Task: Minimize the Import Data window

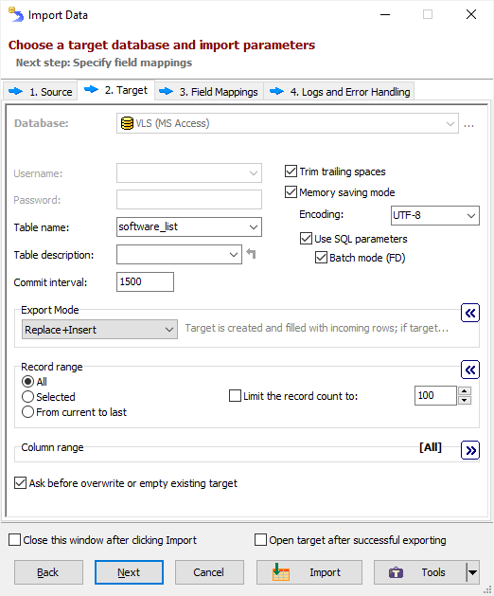Action: pos(385,14)
